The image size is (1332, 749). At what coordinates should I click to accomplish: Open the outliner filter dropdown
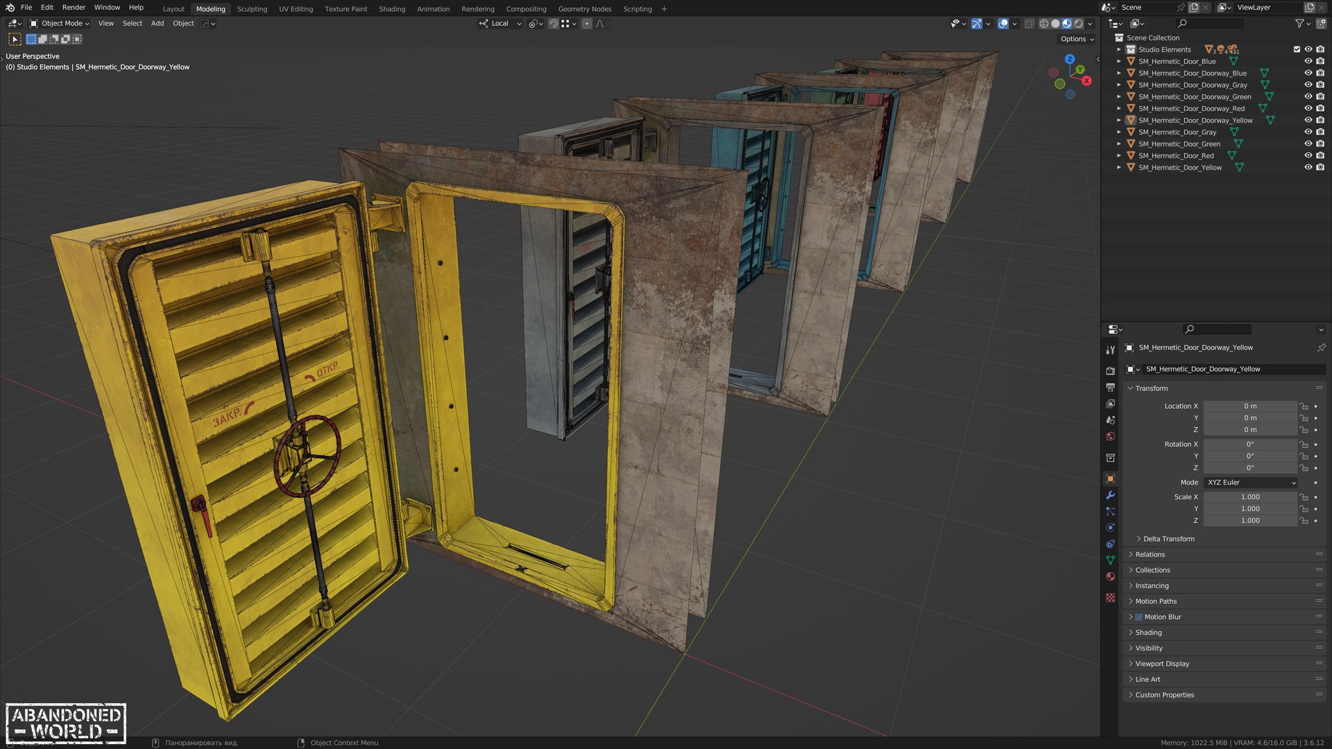click(1302, 24)
